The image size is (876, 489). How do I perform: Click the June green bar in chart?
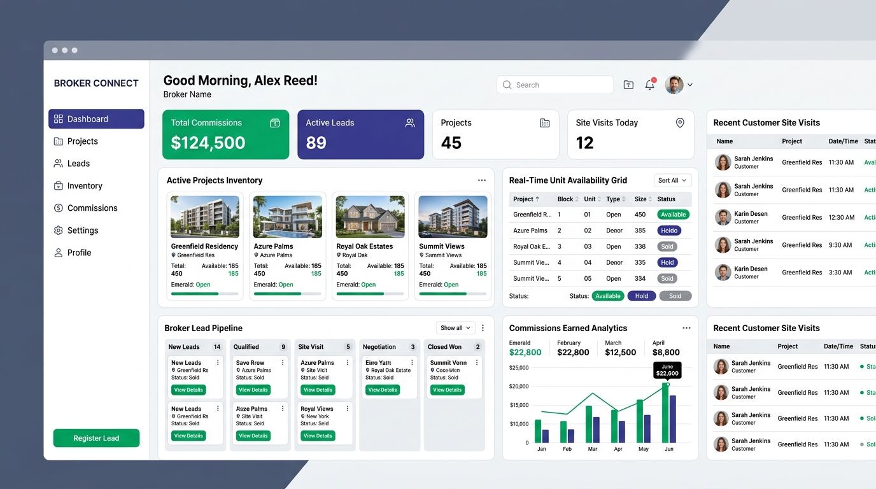click(x=665, y=413)
